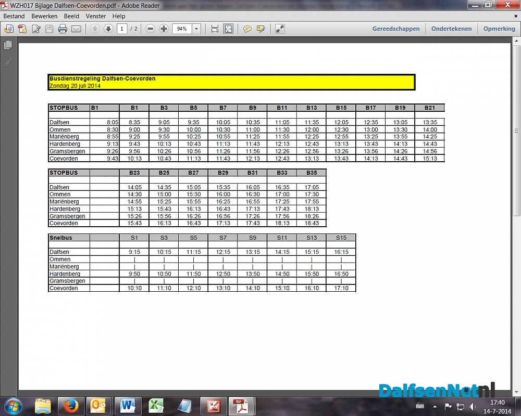Image resolution: width=521 pixels, height=416 pixels.
Task: Select the highlight text tool
Action: click(261, 29)
